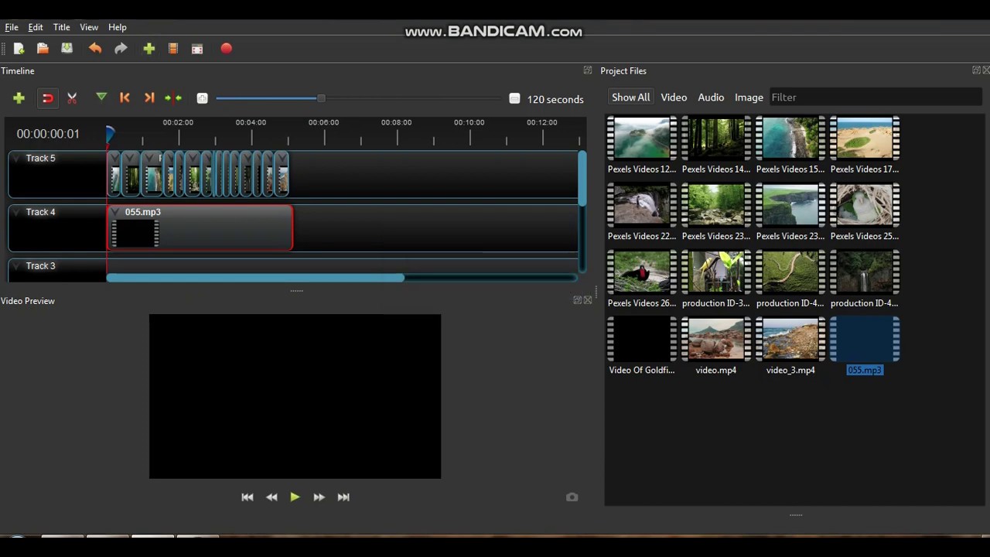Open an existing project via the folder icon
The width and height of the screenshot is (990, 557).
pyautogui.click(x=43, y=49)
